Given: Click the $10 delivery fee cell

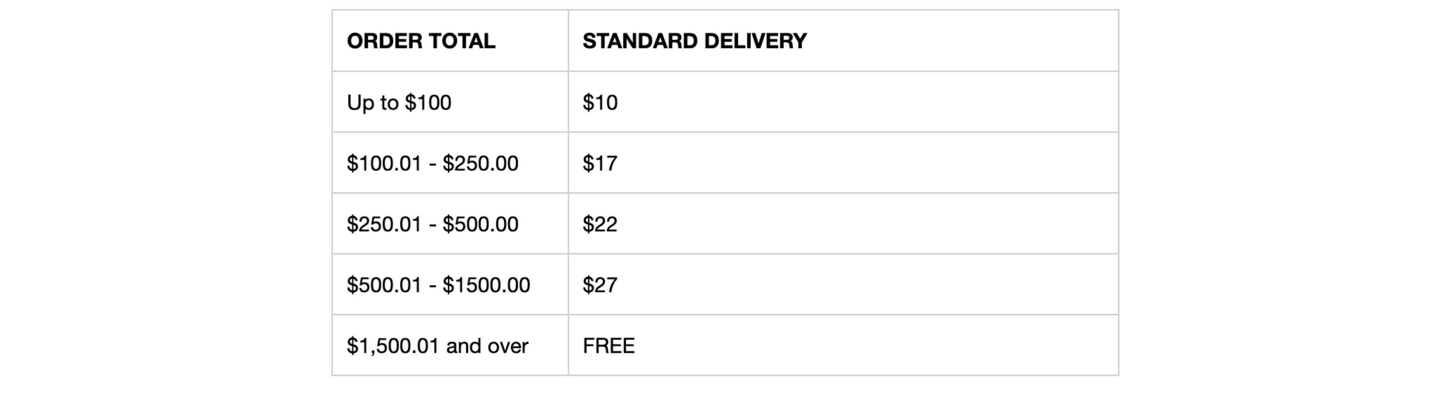Looking at the screenshot, I should pos(600,102).
